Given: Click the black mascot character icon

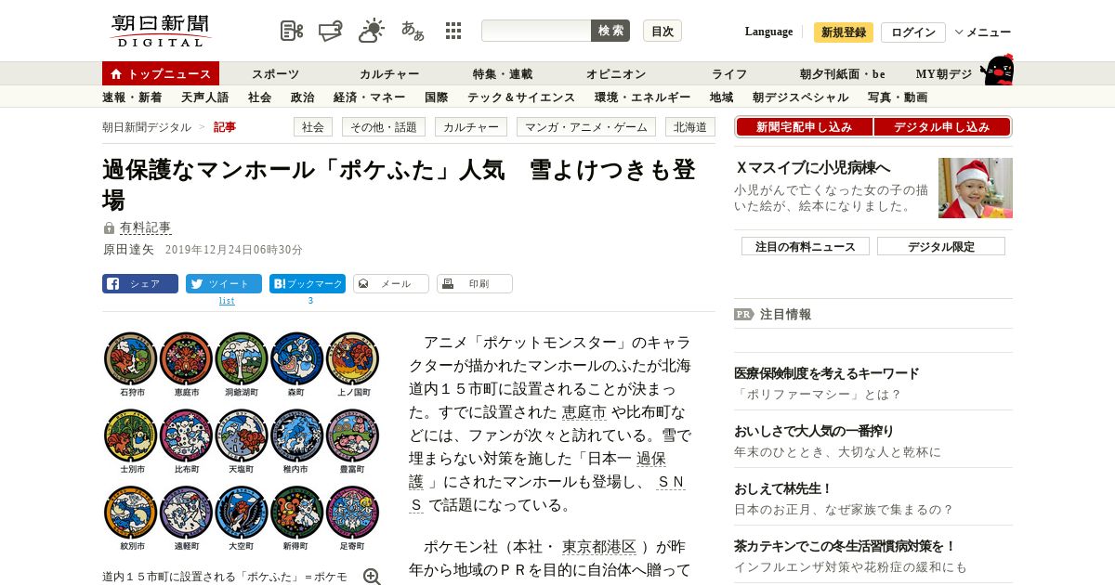Looking at the screenshot, I should pyautogui.click(x=997, y=70).
